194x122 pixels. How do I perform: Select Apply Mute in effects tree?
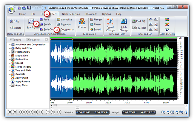pos(19,85)
